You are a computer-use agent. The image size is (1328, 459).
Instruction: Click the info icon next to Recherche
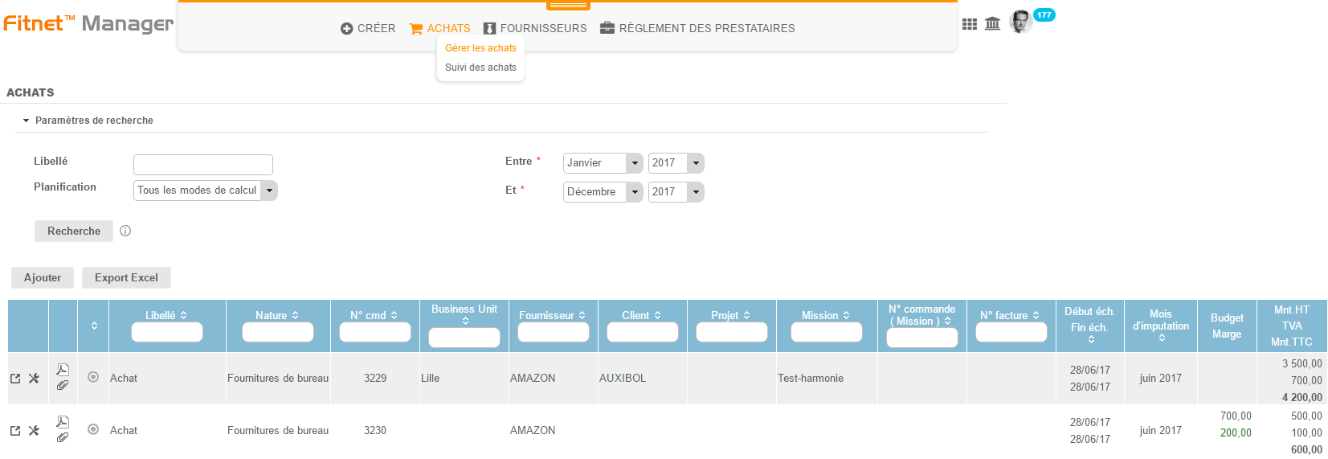[125, 231]
